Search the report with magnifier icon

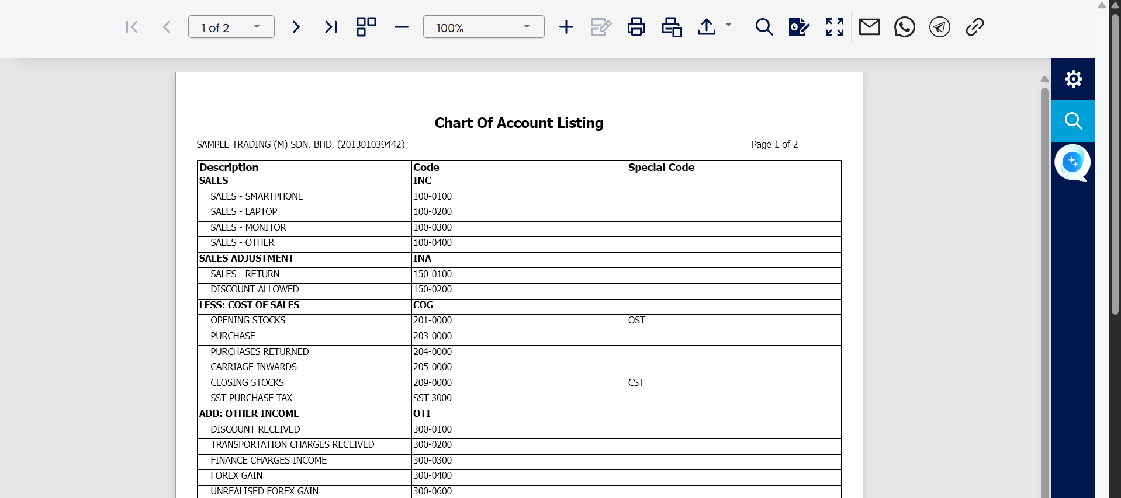[764, 27]
